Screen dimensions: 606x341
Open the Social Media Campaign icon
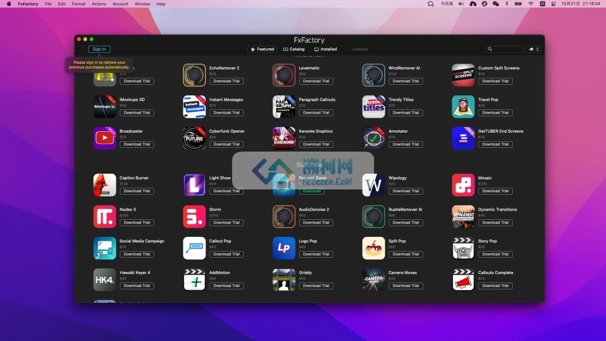coord(105,248)
